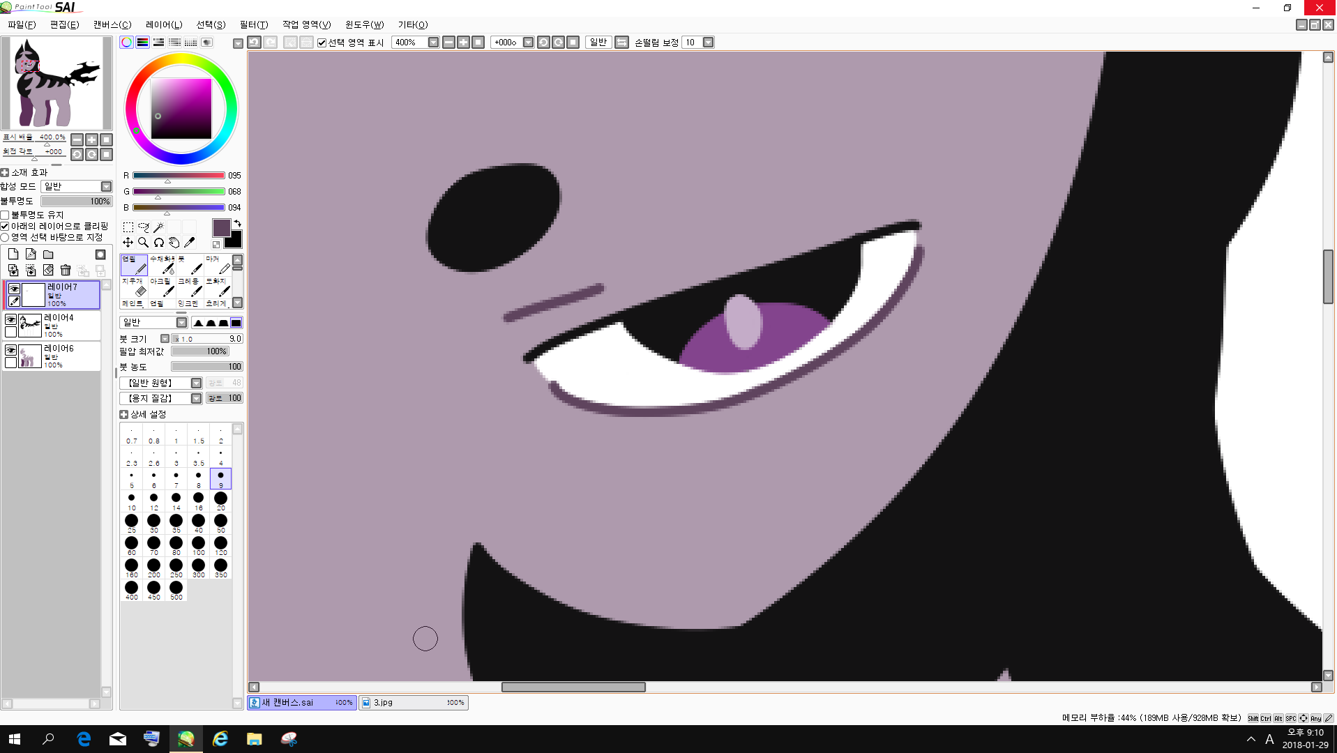
Task: Switch to the 3.jpg document tab
Action: [413, 703]
